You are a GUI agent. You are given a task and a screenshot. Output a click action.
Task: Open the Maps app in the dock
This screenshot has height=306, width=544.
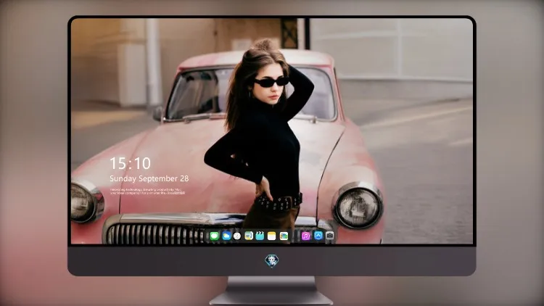point(249,236)
